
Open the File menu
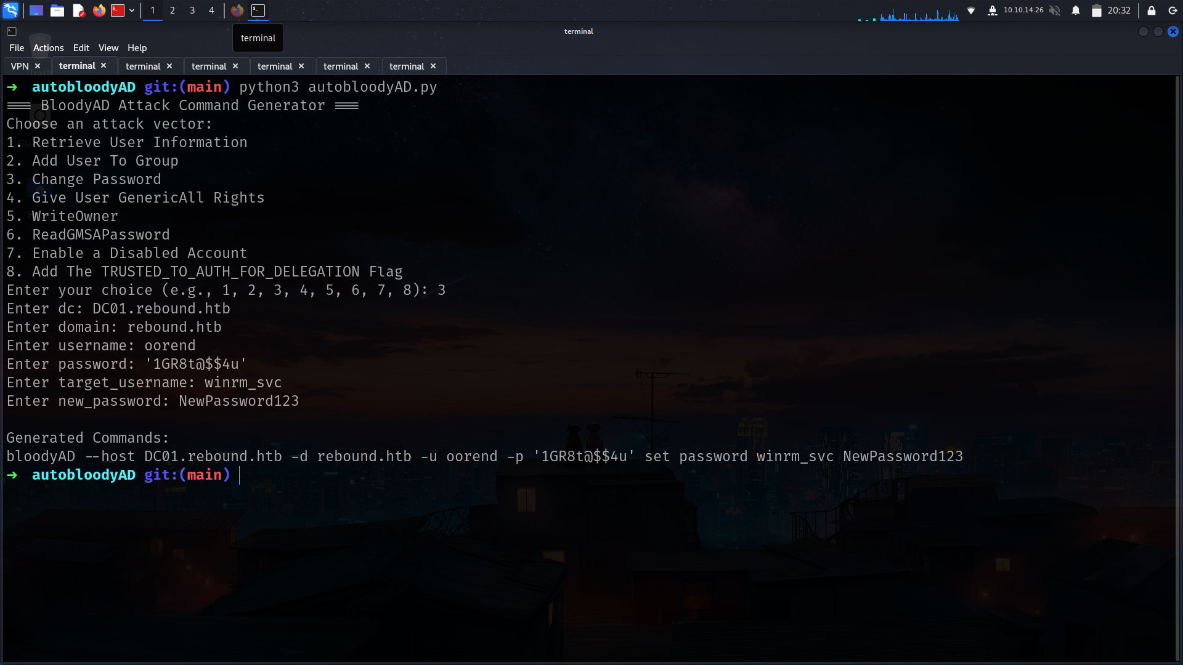(17, 48)
